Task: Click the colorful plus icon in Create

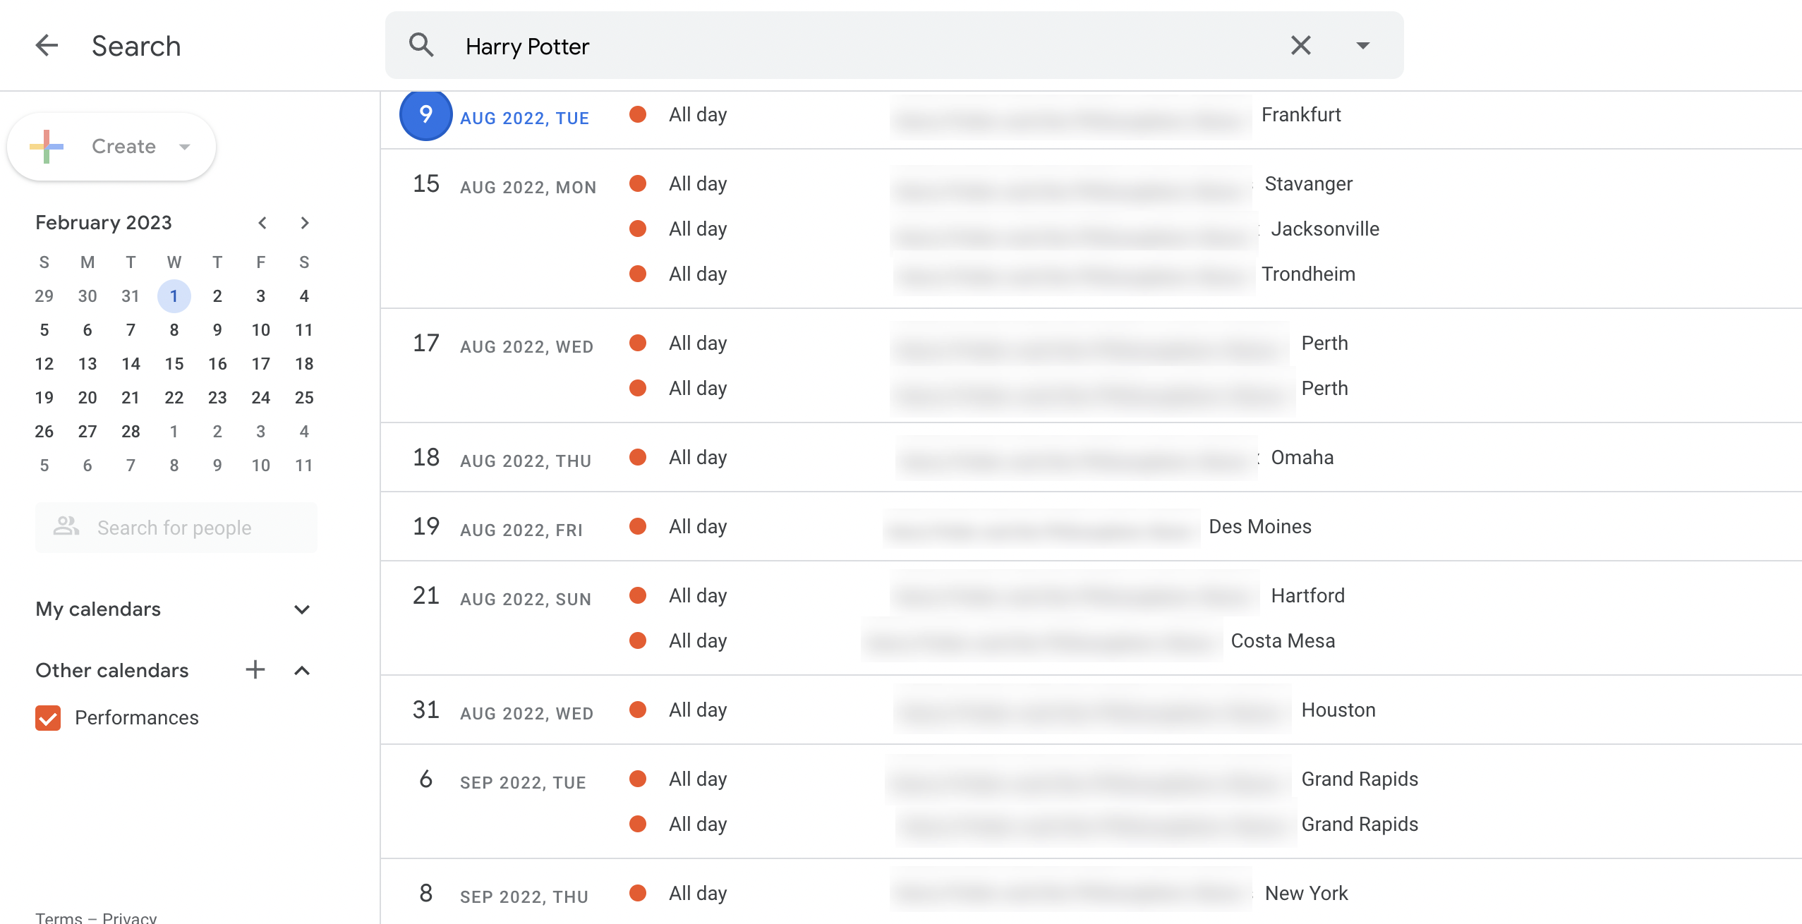Action: pyautogui.click(x=47, y=147)
